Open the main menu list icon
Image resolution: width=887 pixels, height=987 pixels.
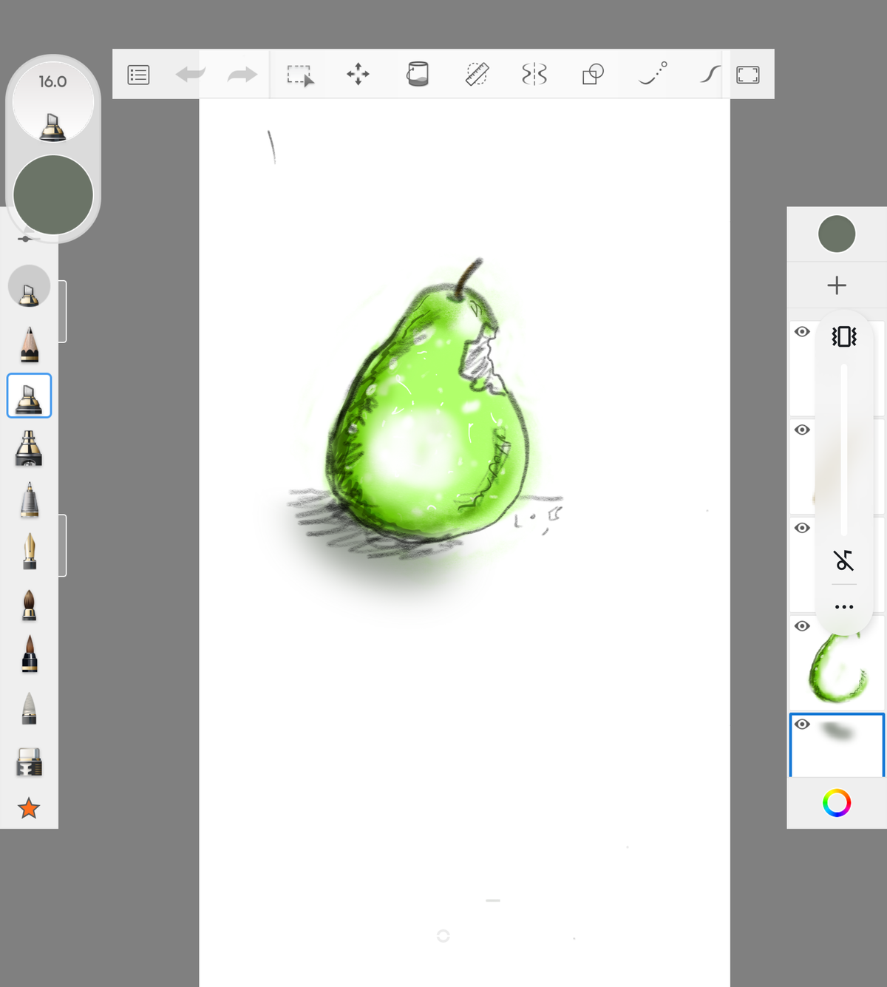click(138, 75)
